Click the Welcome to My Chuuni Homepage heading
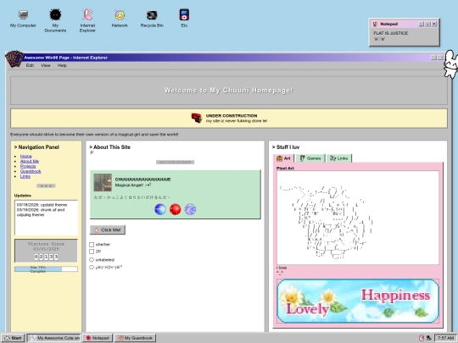 click(x=228, y=90)
